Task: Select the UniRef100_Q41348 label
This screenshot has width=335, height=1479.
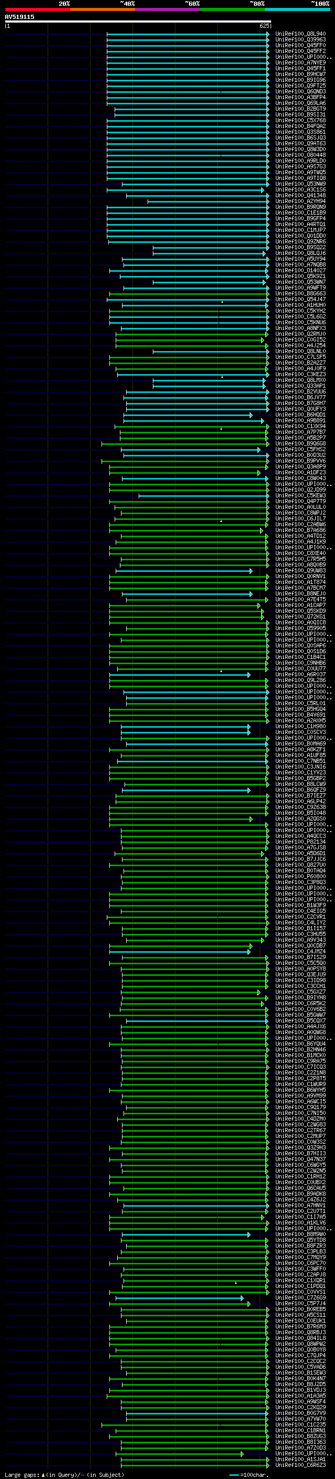Action: coord(300,196)
